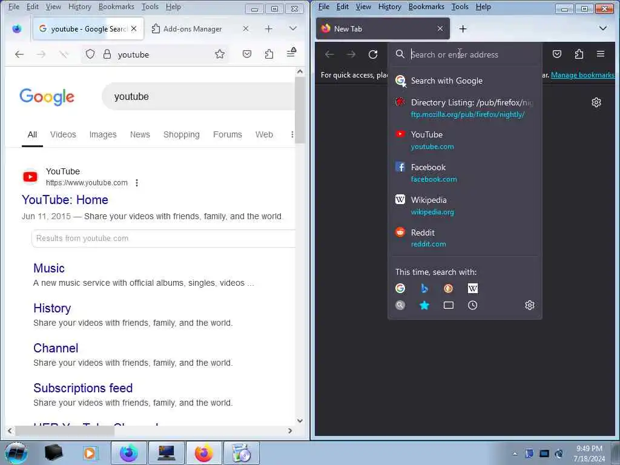Select Wikipedia square icon in search-with row

[x=472, y=288]
